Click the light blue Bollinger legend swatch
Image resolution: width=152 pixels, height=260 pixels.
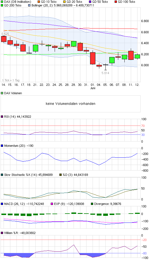30,6
